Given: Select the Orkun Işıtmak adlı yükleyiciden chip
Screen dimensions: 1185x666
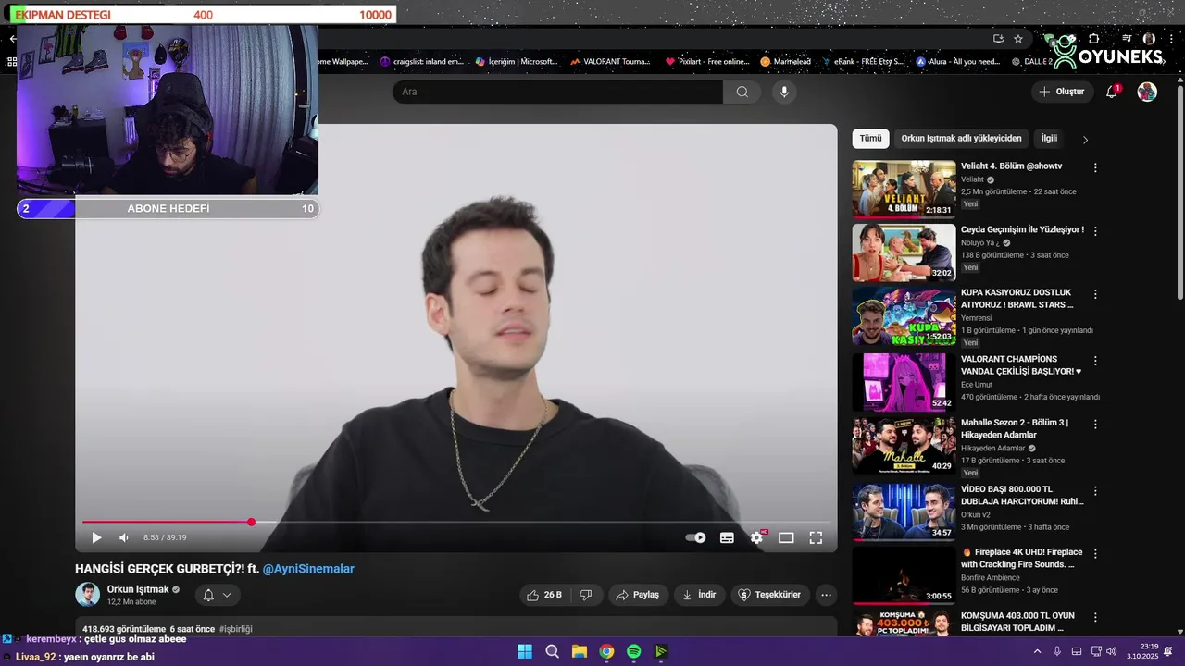Looking at the screenshot, I should (961, 139).
